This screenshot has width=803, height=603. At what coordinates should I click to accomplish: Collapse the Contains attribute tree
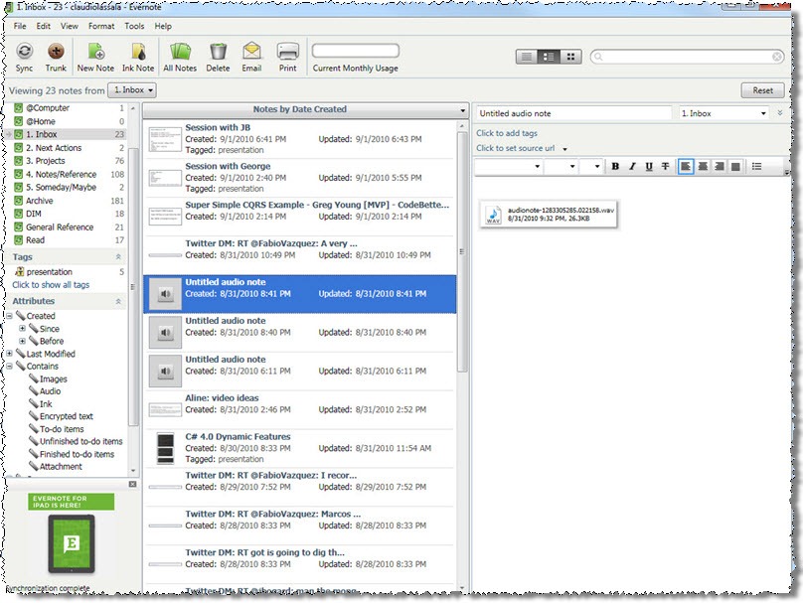(9, 367)
